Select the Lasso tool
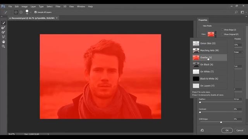This screenshot has width=248, height=139. pyautogui.click(x=3, y=37)
